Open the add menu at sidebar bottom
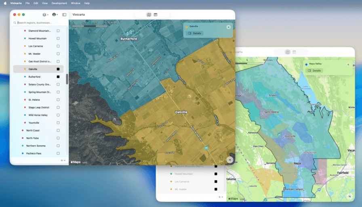 point(63,160)
